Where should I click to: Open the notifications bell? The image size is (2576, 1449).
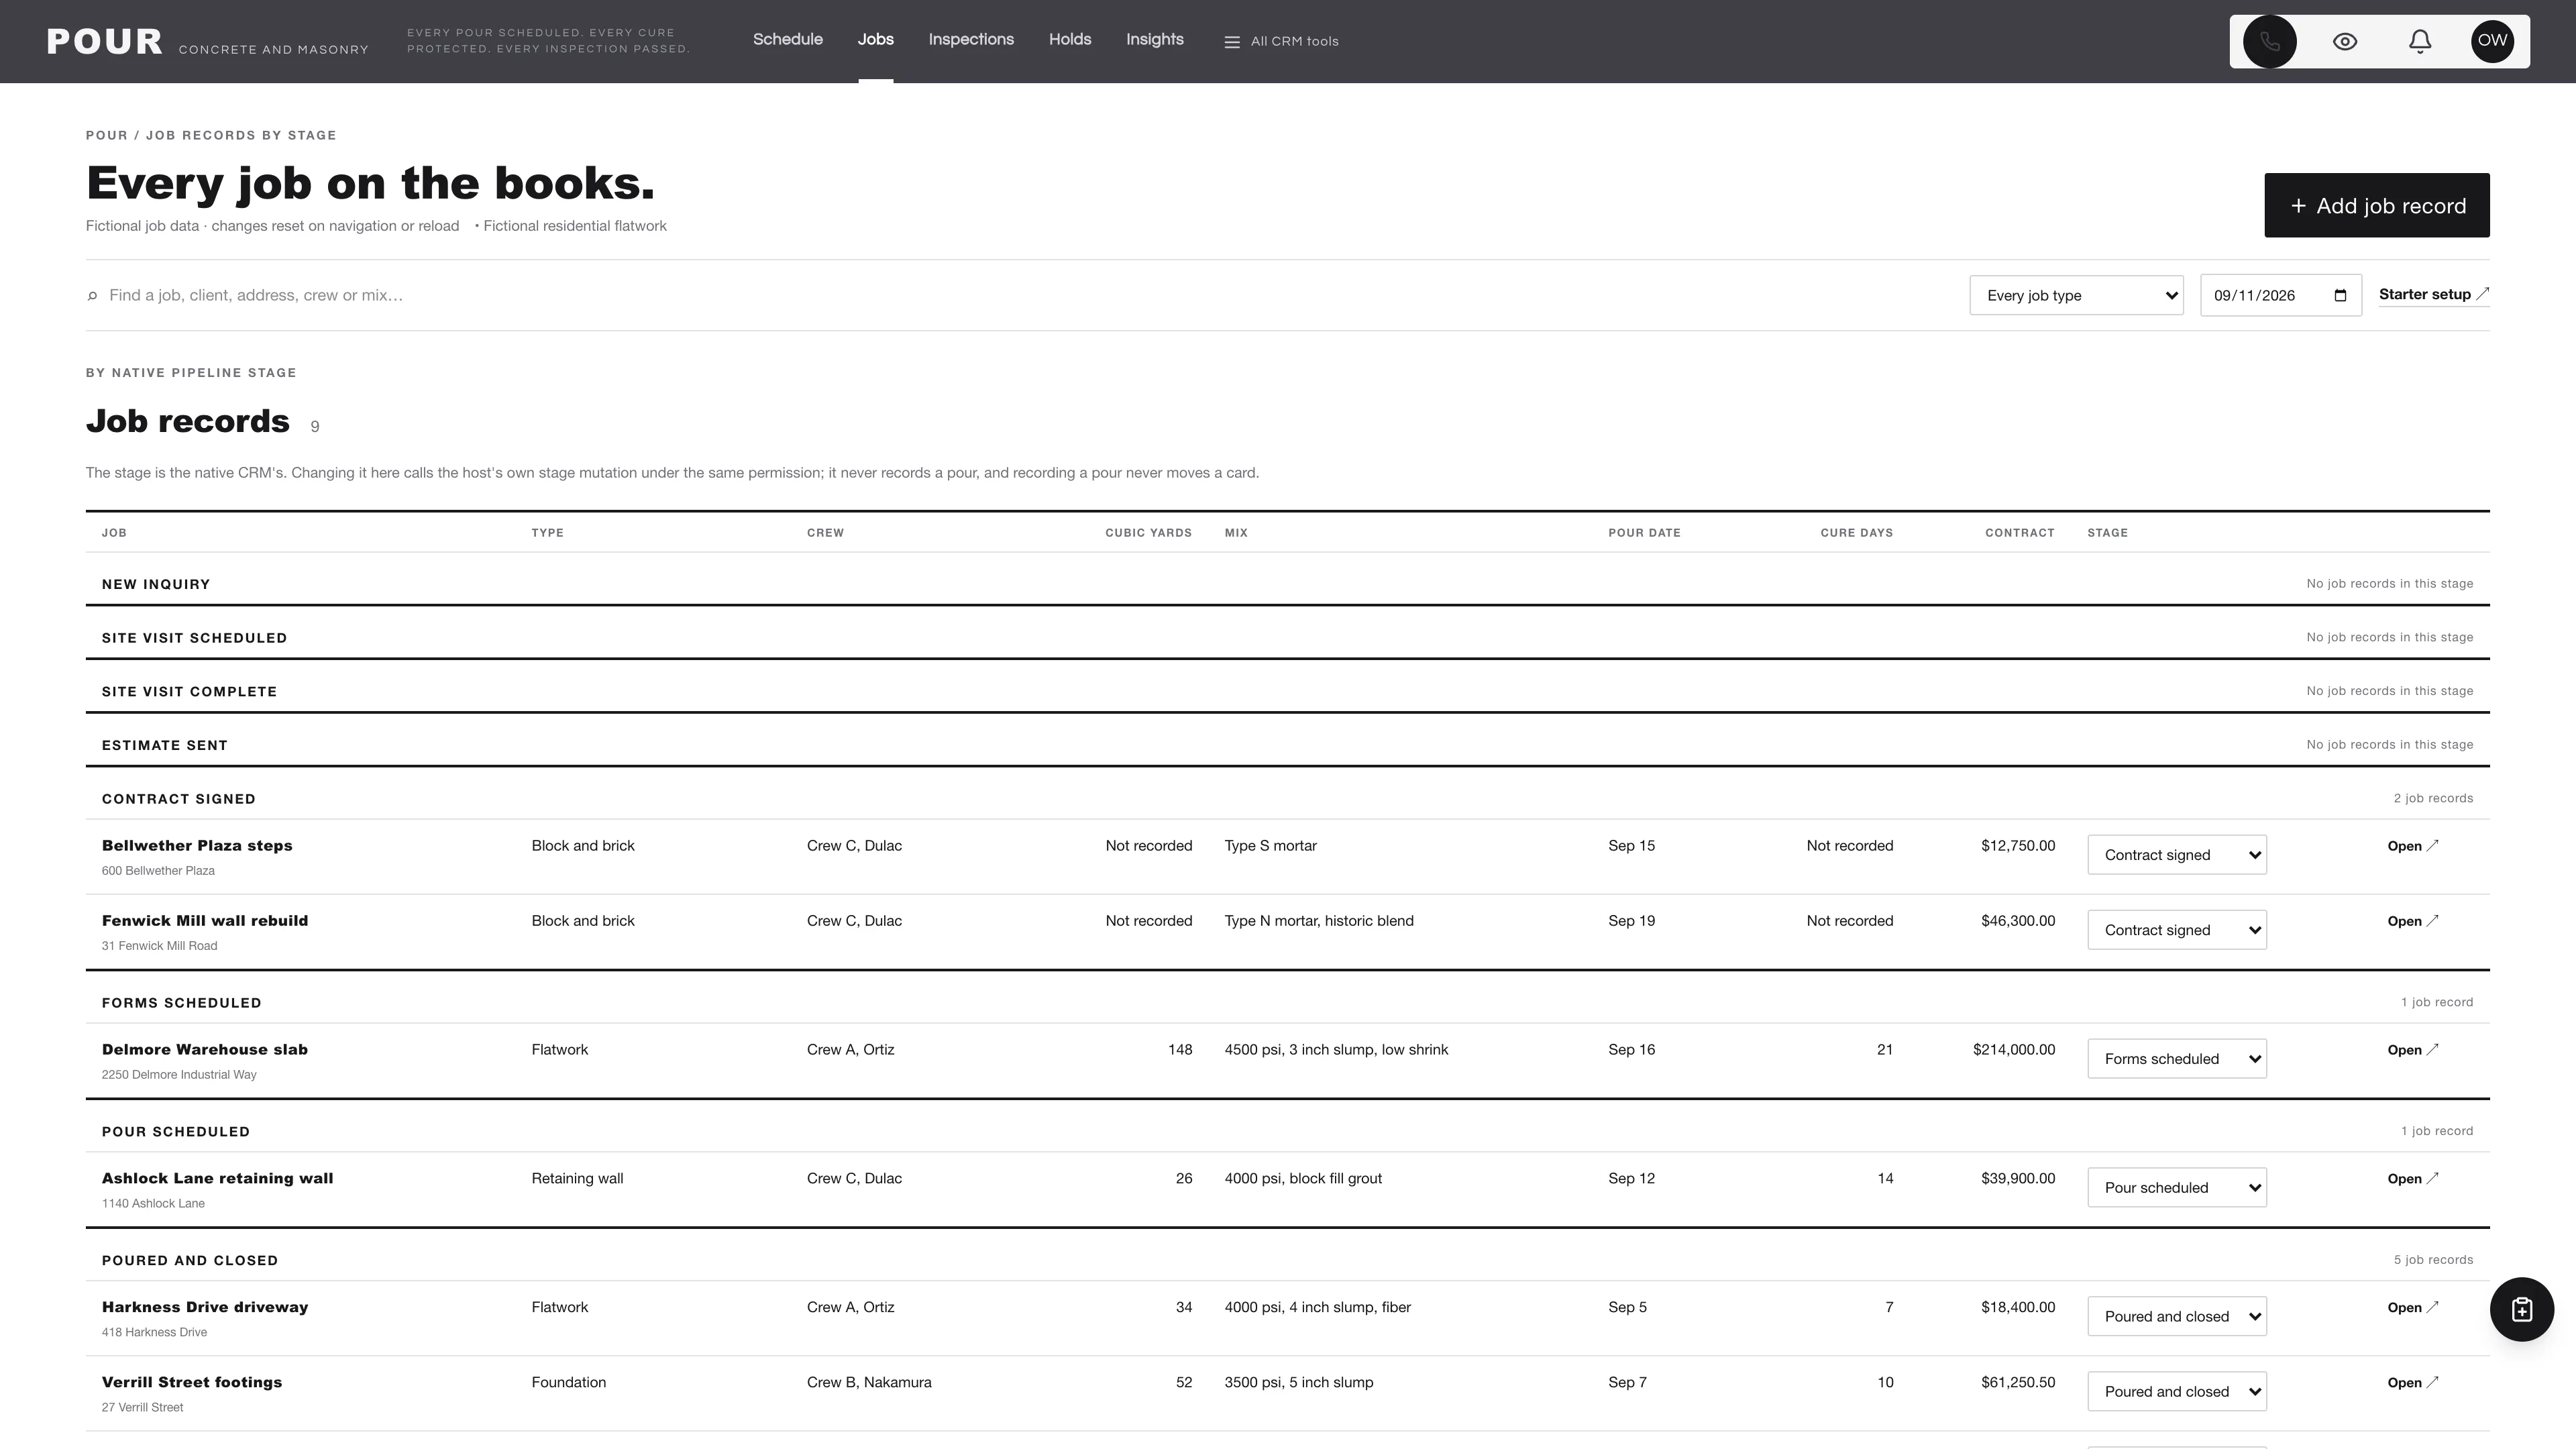tap(2419, 41)
